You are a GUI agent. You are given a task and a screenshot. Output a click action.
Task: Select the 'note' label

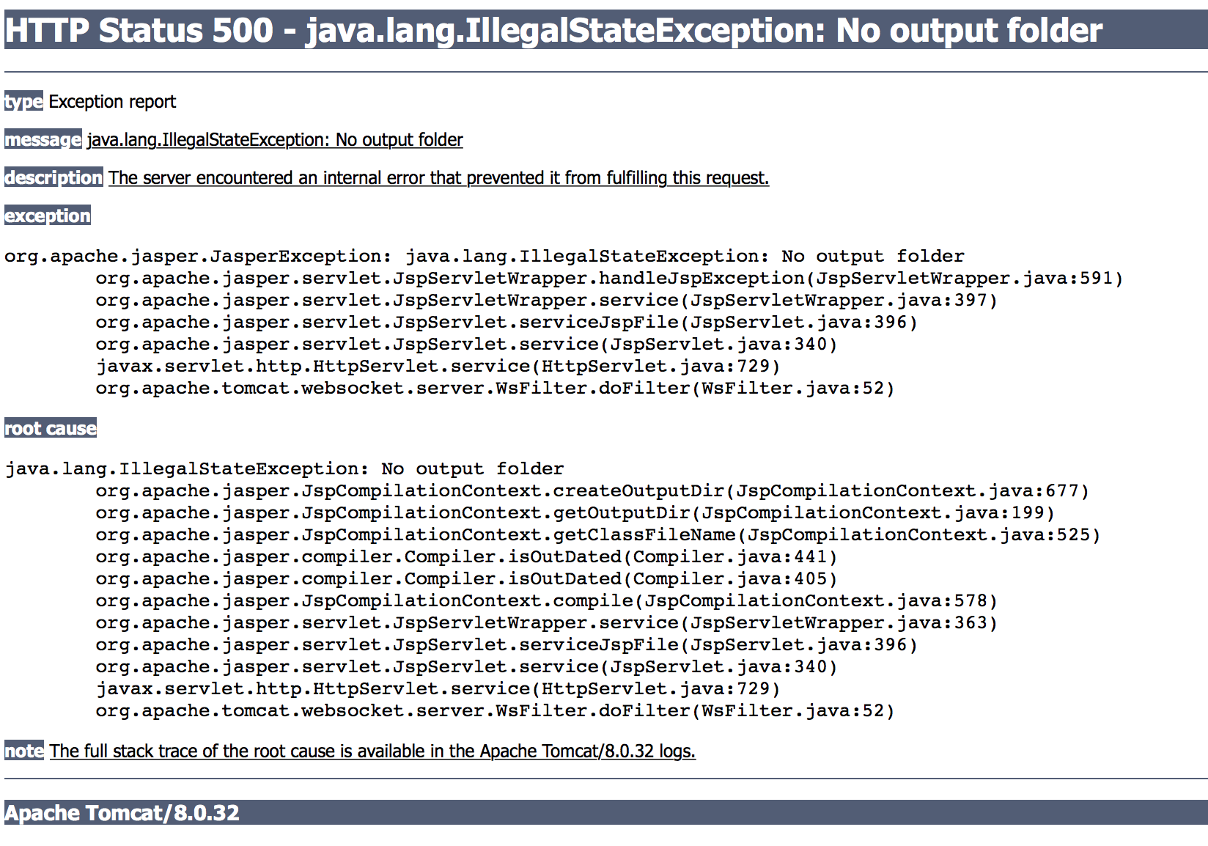coord(24,751)
